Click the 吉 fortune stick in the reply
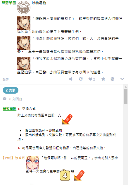The width and height of the screenshot is (128, 185). 79,175
